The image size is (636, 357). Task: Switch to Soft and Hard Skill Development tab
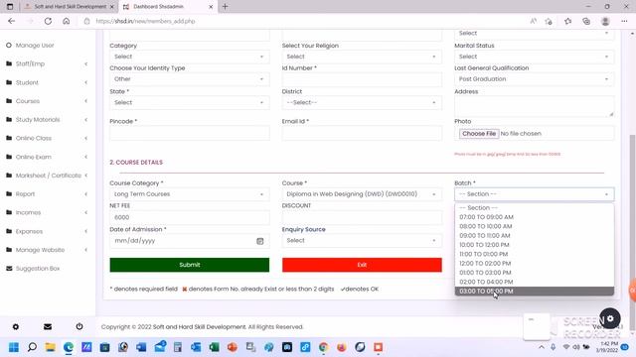tap(69, 7)
